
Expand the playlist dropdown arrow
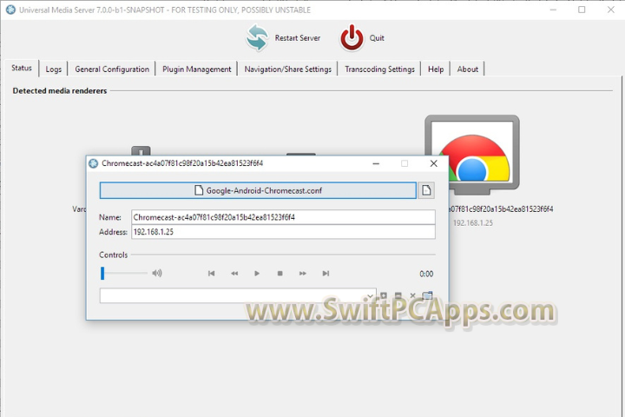370,296
